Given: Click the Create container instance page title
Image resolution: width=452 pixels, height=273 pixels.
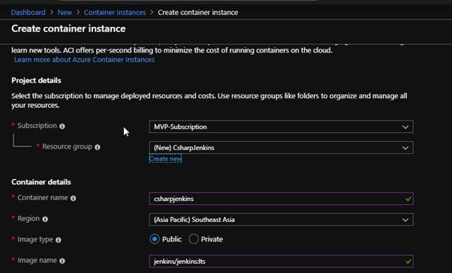Looking at the screenshot, I should [x=68, y=28].
